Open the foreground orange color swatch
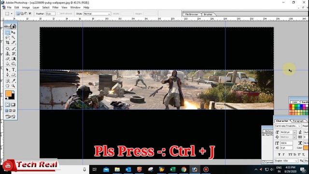The height and width of the screenshot is (174, 309). click(x=9, y=93)
